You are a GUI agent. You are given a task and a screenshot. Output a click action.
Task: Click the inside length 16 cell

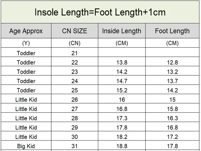(x=122, y=100)
